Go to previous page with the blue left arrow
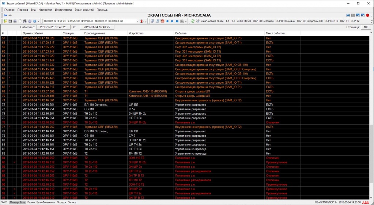 pyautogui.click(x=167, y=21)
